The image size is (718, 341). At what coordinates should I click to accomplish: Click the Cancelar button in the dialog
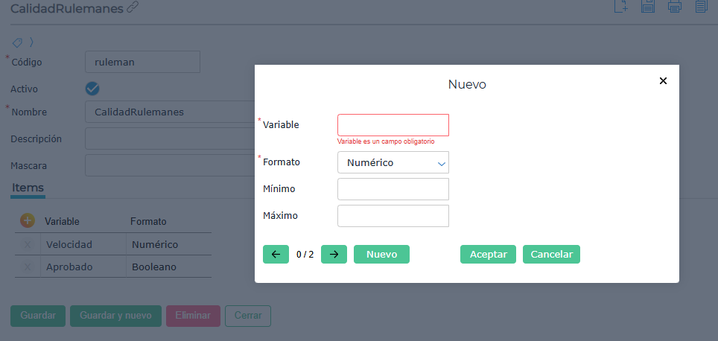(x=551, y=254)
